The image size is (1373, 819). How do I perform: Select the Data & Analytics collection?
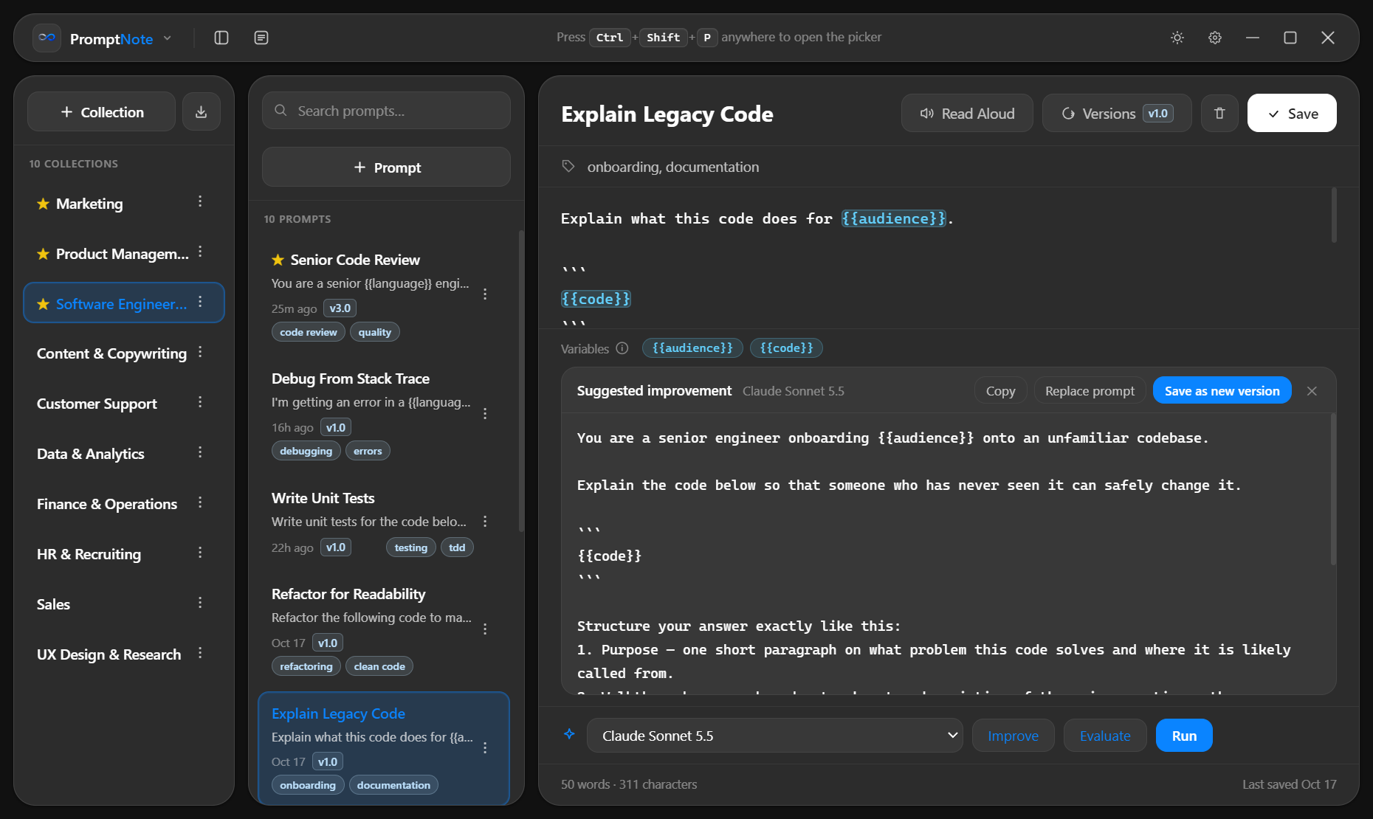[123, 454]
